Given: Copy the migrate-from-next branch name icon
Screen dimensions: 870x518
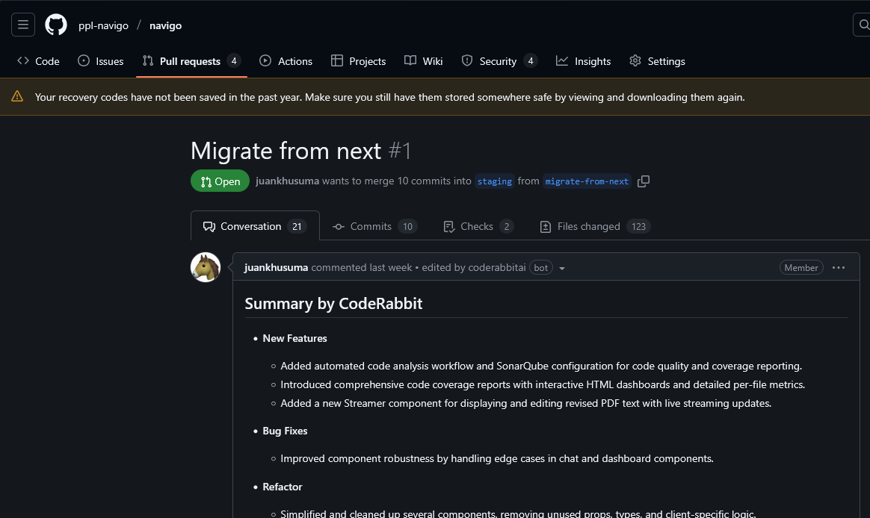Looking at the screenshot, I should point(643,181).
